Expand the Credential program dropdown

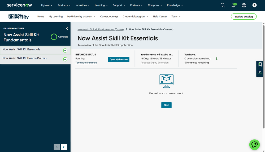click(136, 16)
